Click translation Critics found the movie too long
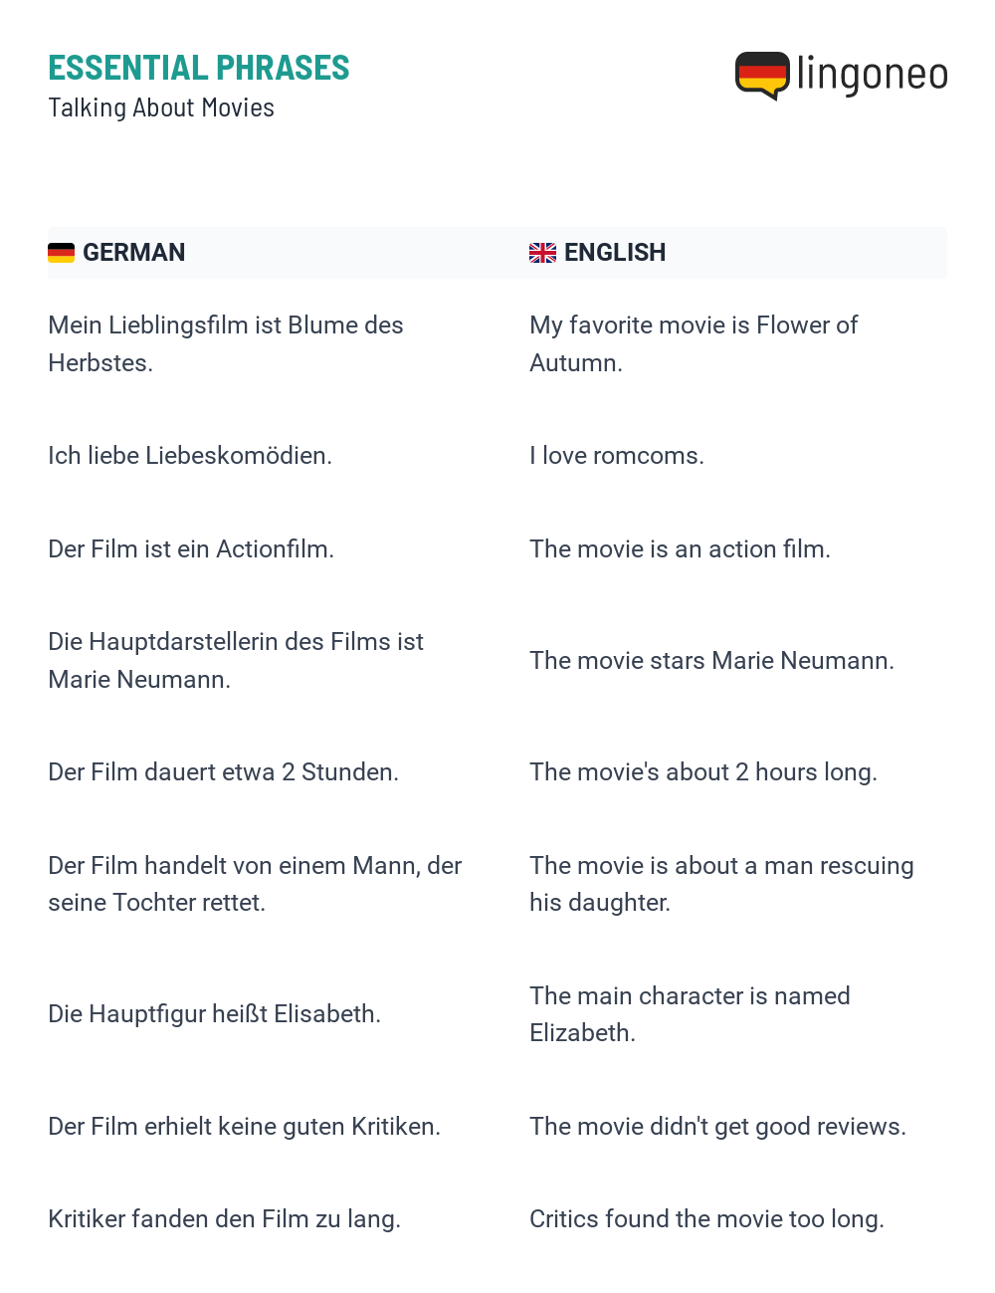Image resolution: width=995 pixels, height=1293 pixels. coord(706,1218)
